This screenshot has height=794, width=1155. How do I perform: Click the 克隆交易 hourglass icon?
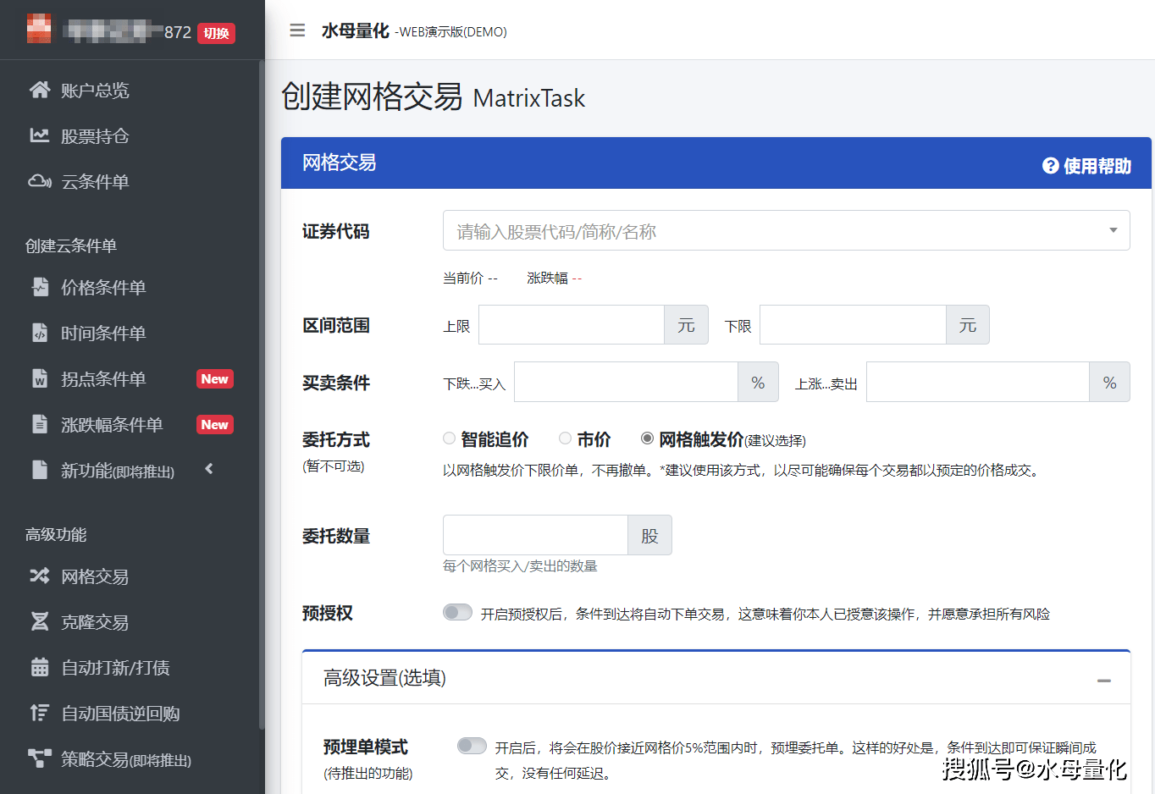click(40, 622)
